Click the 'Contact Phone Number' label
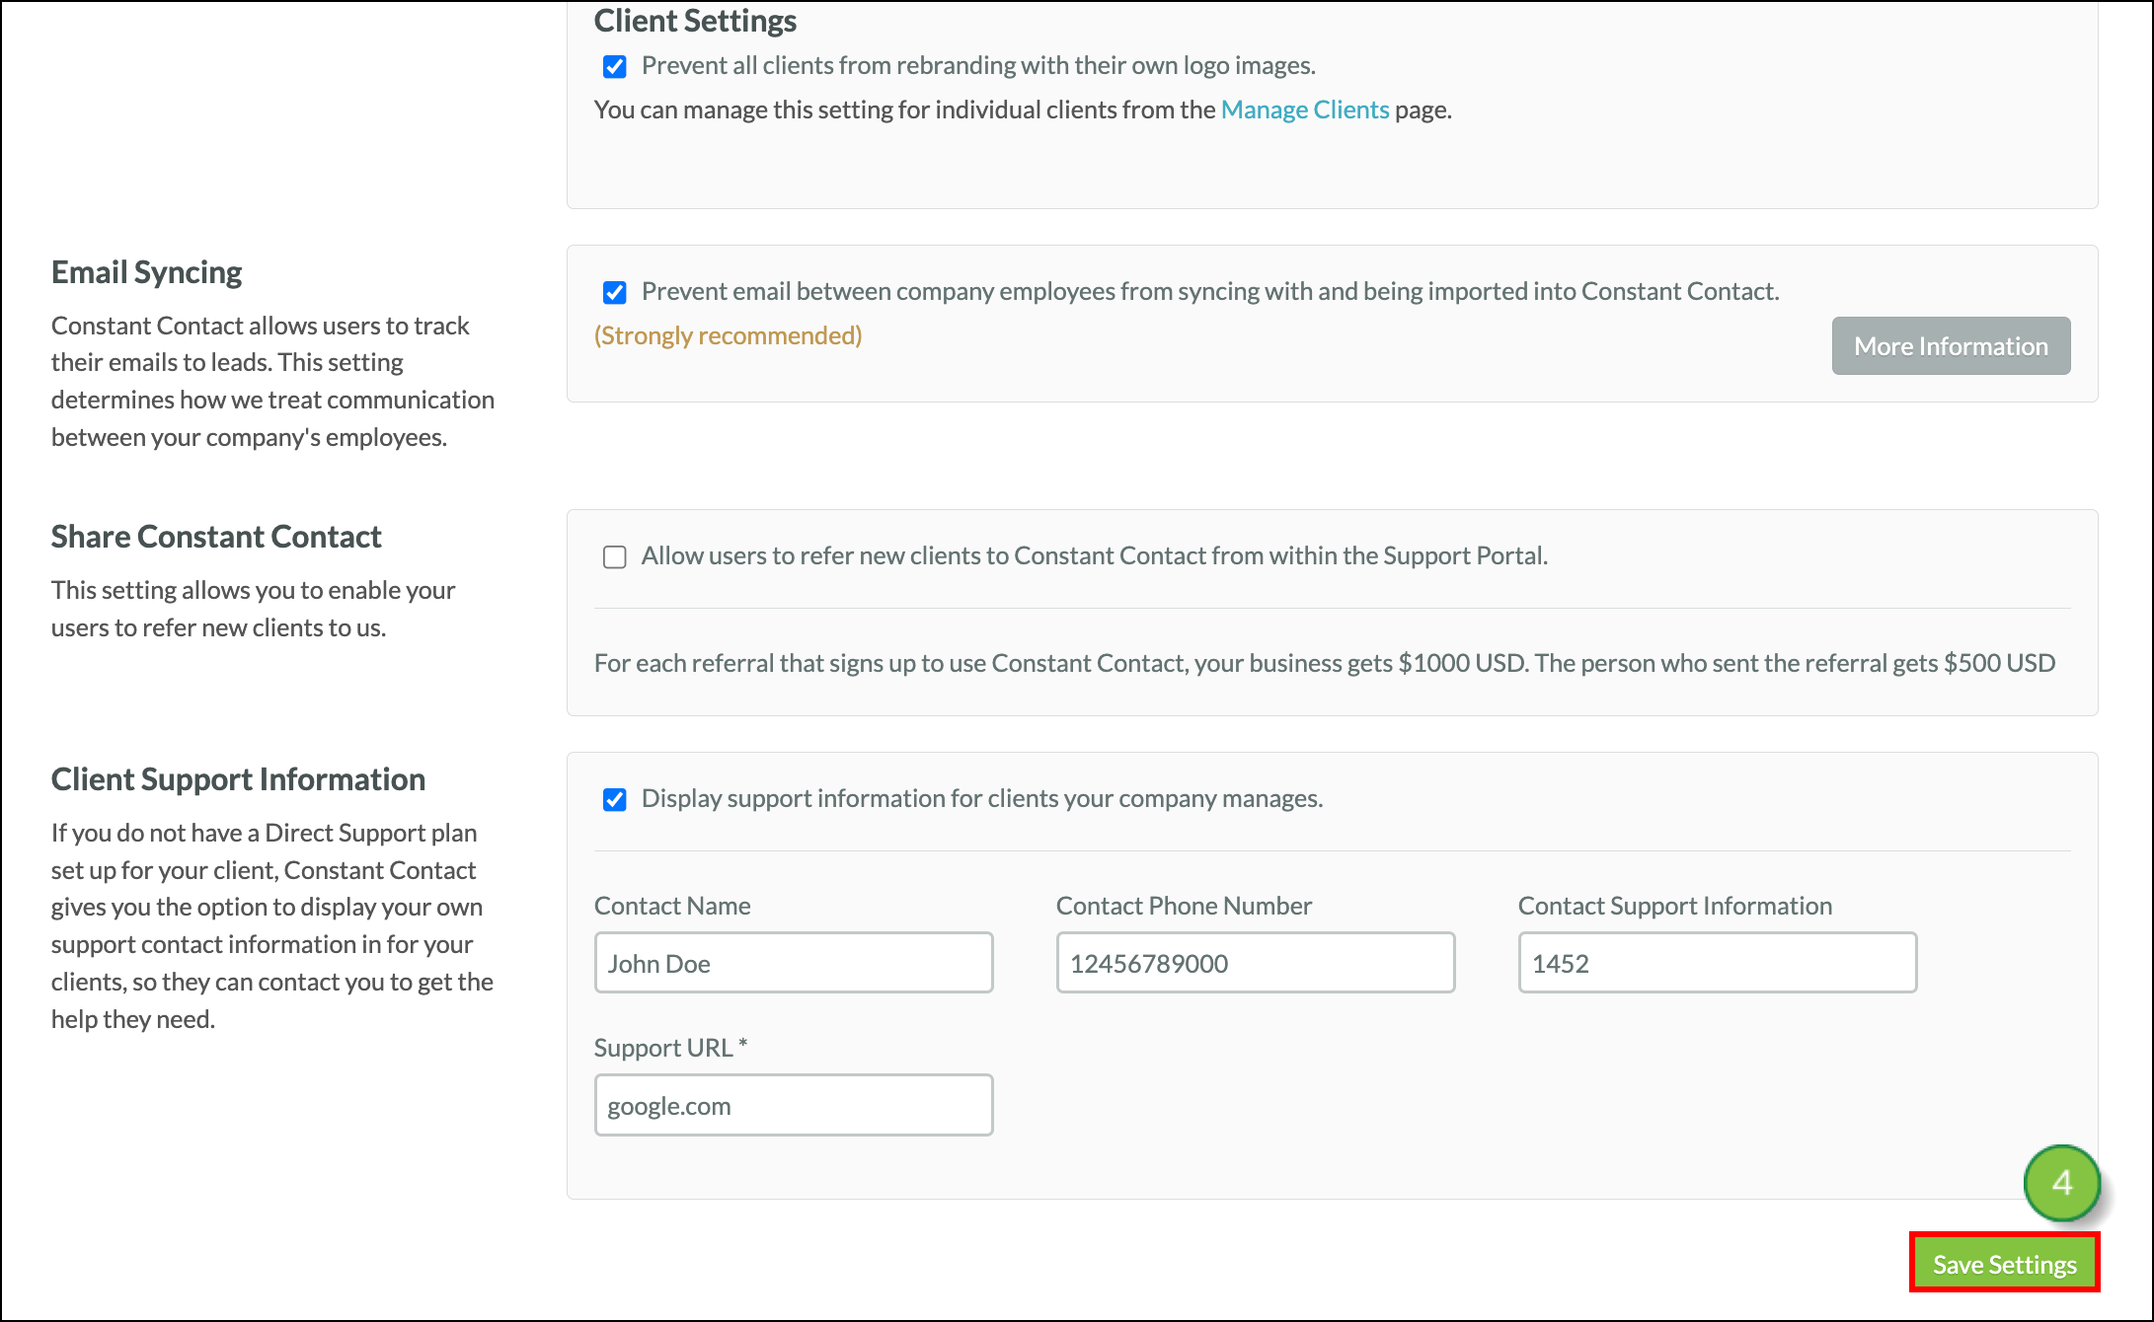Image resolution: width=2154 pixels, height=1322 pixels. click(x=1184, y=906)
